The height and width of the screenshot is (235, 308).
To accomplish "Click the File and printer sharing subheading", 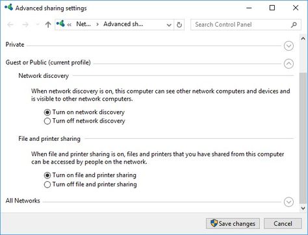I will tap(49, 139).
